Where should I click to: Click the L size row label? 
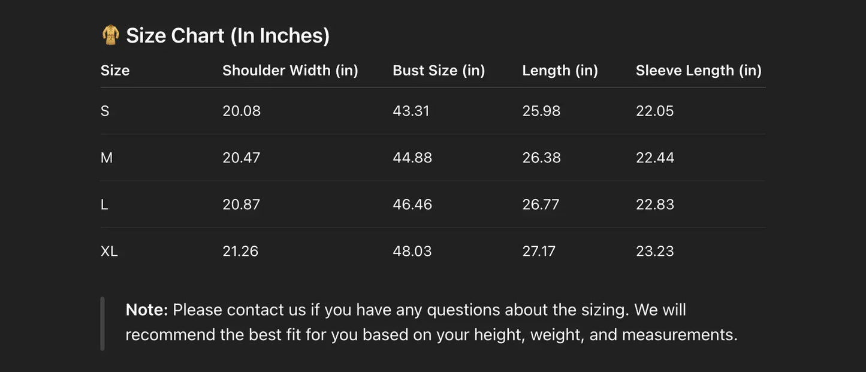(x=104, y=204)
